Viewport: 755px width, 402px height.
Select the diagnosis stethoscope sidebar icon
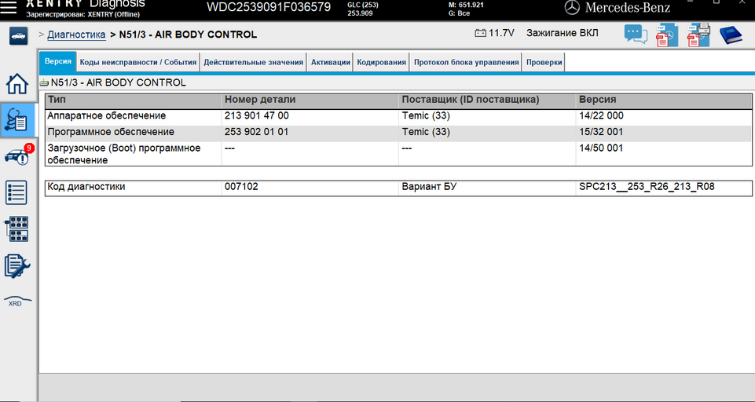[x=17, y=120]
